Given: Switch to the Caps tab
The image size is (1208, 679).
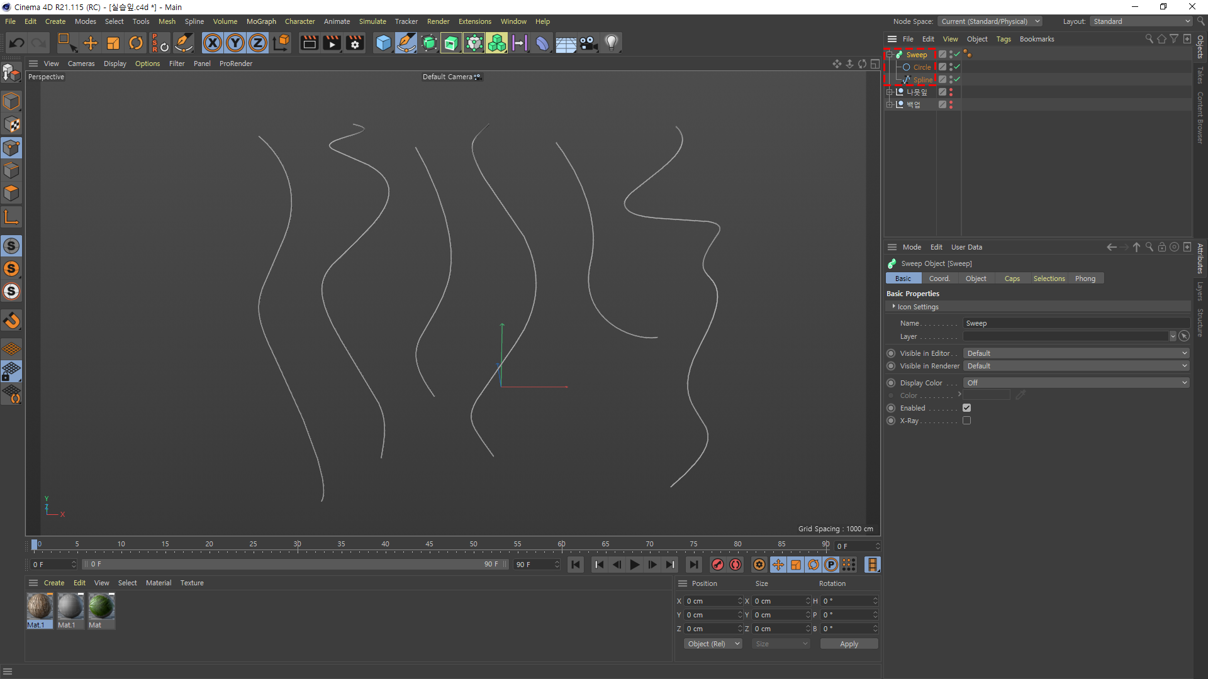Looking at the screenshot, I should [1012, 279].
